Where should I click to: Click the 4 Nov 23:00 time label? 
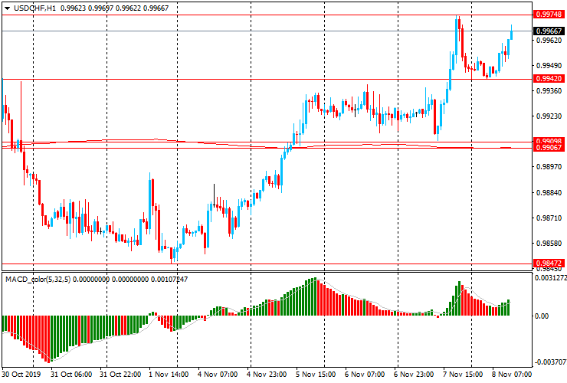click(267, 375)
